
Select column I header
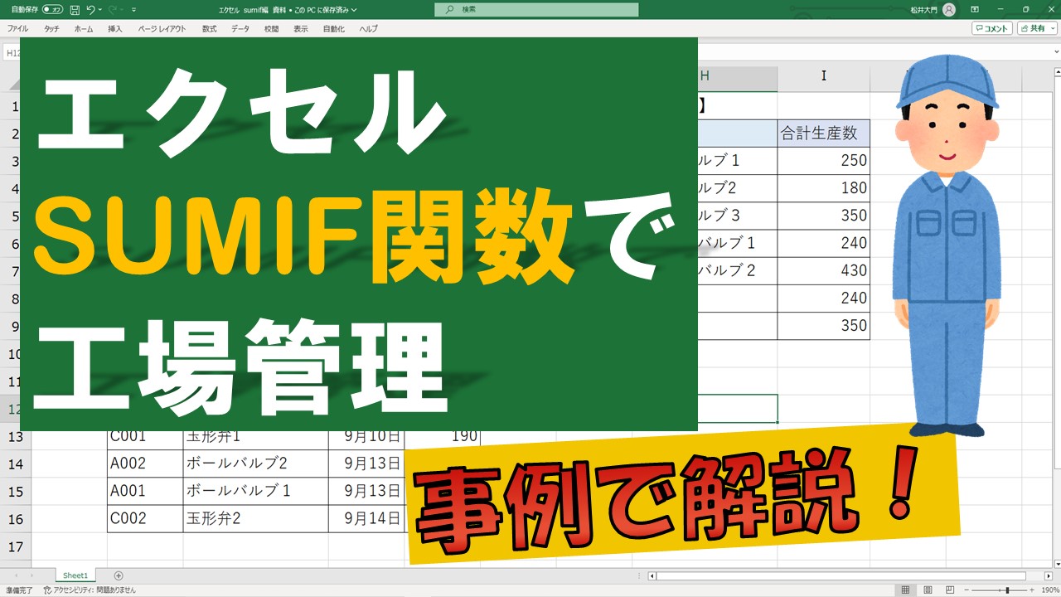(824, 75)
